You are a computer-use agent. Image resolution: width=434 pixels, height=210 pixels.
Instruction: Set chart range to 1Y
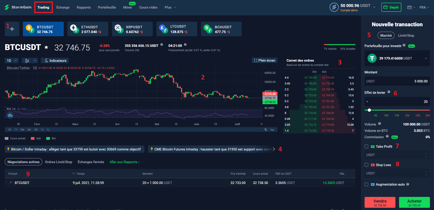[16, 130]
